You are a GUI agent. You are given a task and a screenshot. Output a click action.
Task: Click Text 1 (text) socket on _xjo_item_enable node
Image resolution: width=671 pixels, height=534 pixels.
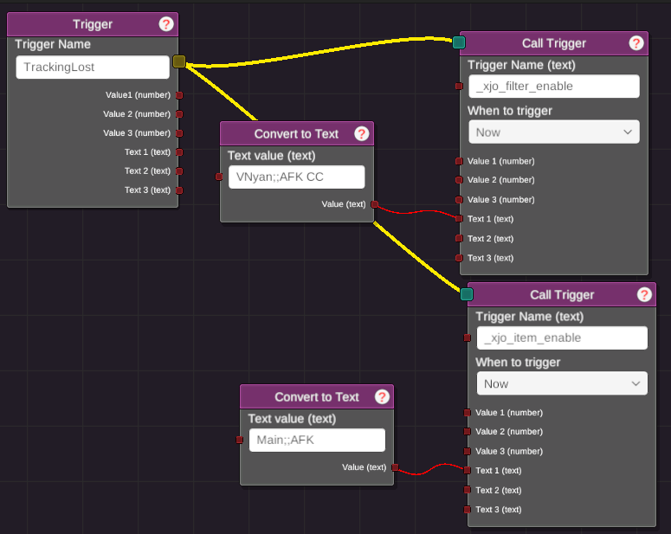[x=468, y=470]
